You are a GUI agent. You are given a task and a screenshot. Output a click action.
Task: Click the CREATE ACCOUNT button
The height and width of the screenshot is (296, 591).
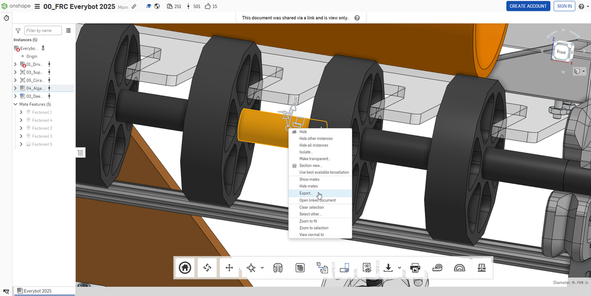pos(528,6)
